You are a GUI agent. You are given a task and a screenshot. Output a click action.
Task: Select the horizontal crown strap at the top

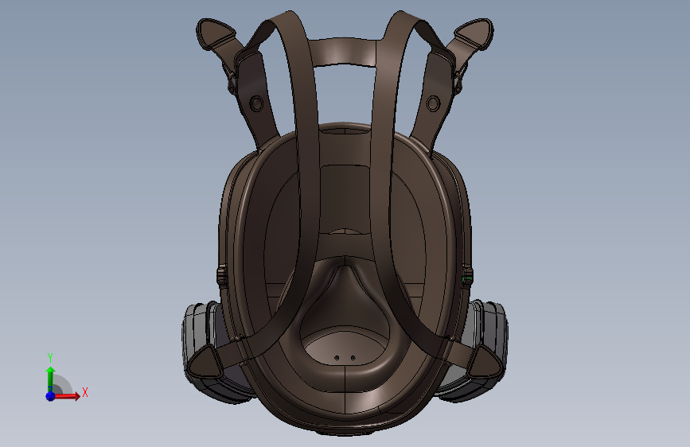coord(345,52)
